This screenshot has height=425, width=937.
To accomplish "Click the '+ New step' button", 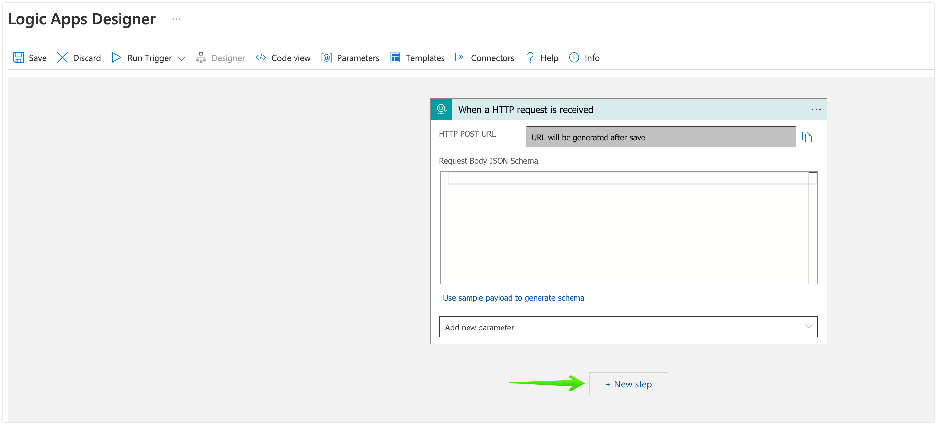I will 629,384.
